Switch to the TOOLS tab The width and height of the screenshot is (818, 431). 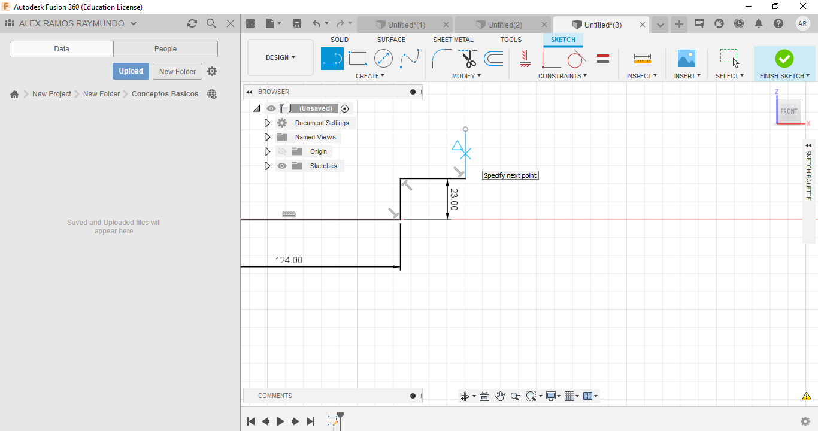tap(511, 40)
